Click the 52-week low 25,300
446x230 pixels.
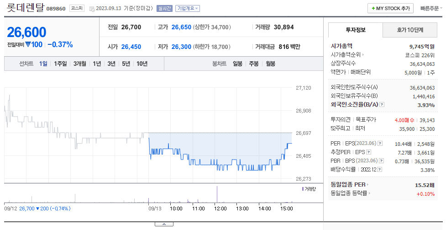tap(427, 129)
